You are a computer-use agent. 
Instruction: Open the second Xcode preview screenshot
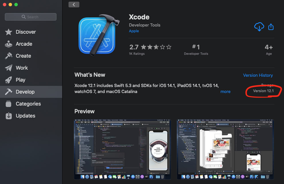click(x=225, y=149)
